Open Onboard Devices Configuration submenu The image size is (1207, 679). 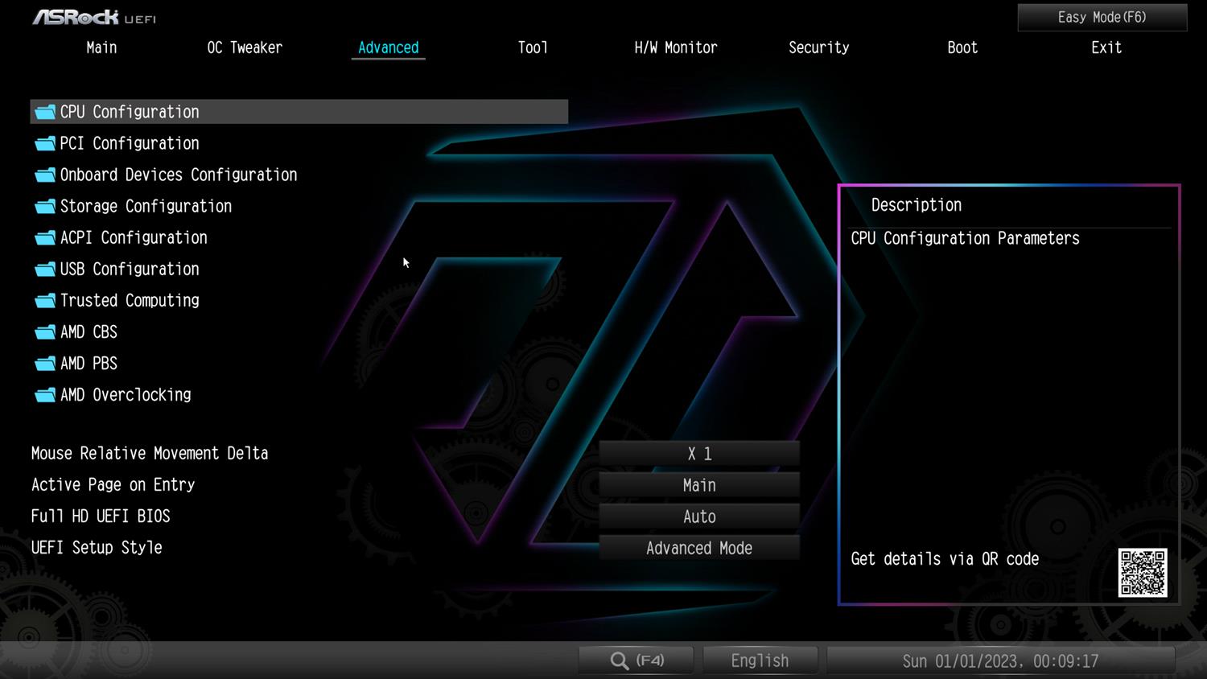(x=178, y=175)
